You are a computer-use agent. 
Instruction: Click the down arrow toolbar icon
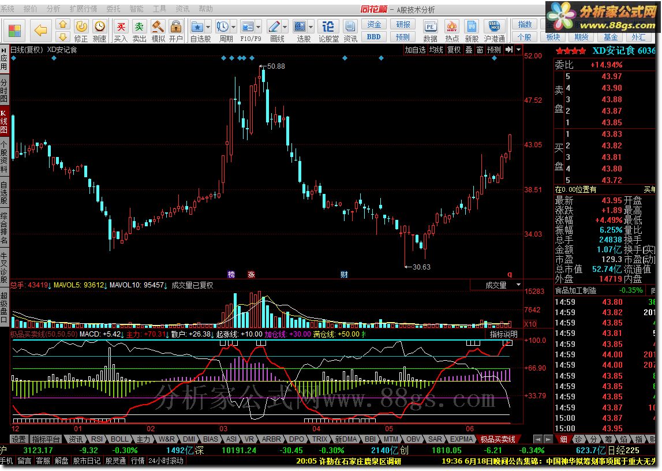pos(63,37)
